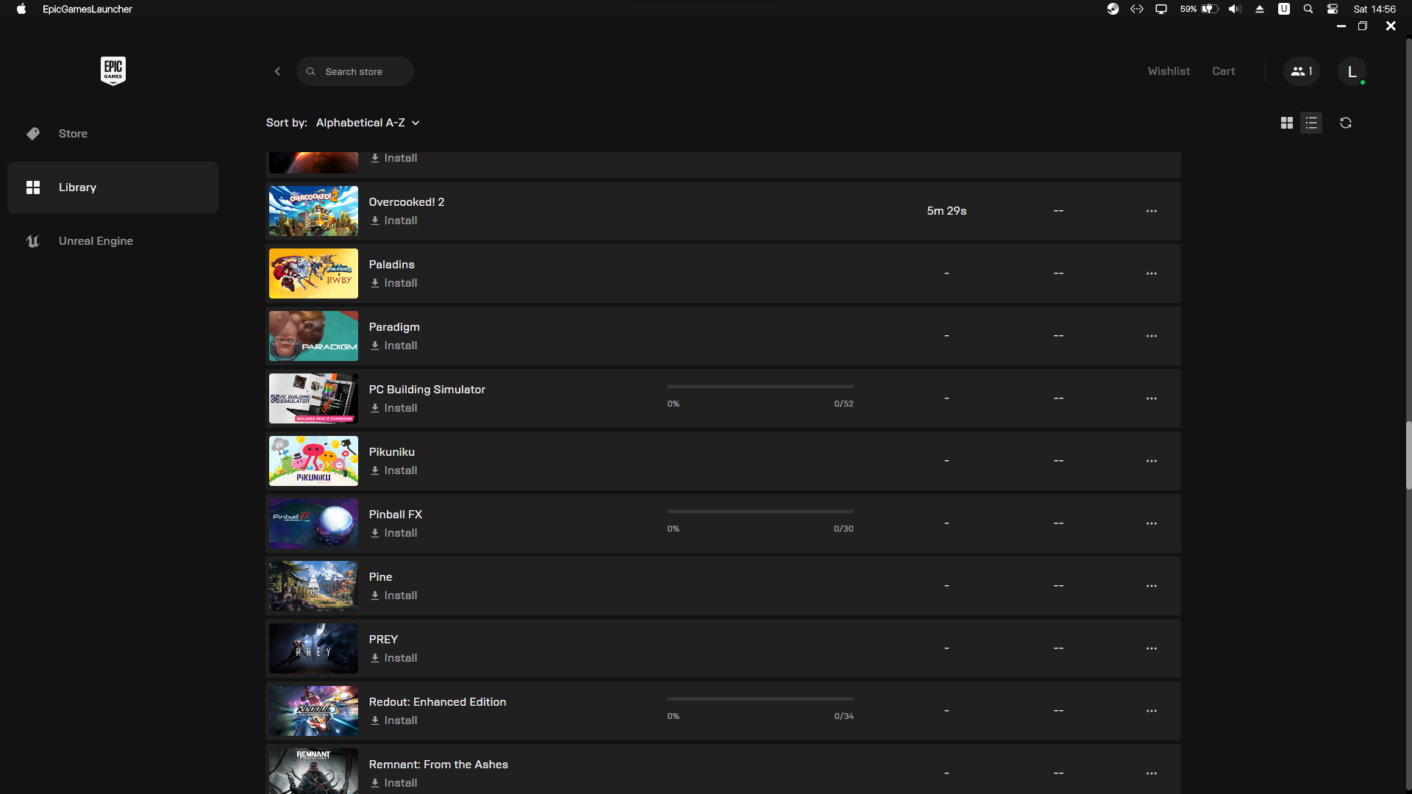Viewport: 1412px width, 794px height.
Task: Open the Sort by Alphabetical A-Z dropdown
Action: coord(367,123)
